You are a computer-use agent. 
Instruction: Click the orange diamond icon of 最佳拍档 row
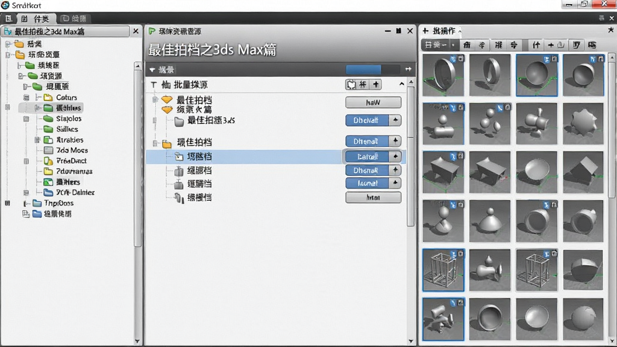coord(167,99)
